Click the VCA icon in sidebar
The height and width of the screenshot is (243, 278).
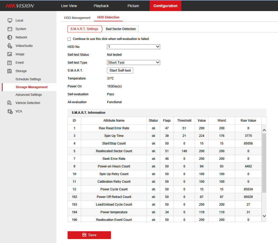[x=10, y=111]
